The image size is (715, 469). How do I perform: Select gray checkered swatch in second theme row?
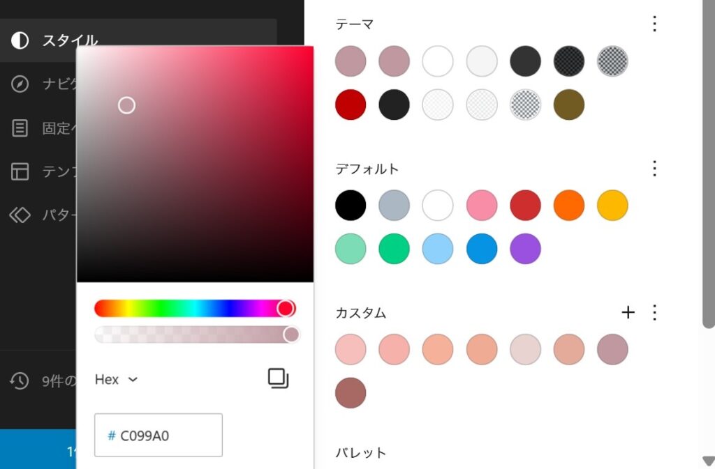(525, 105)
